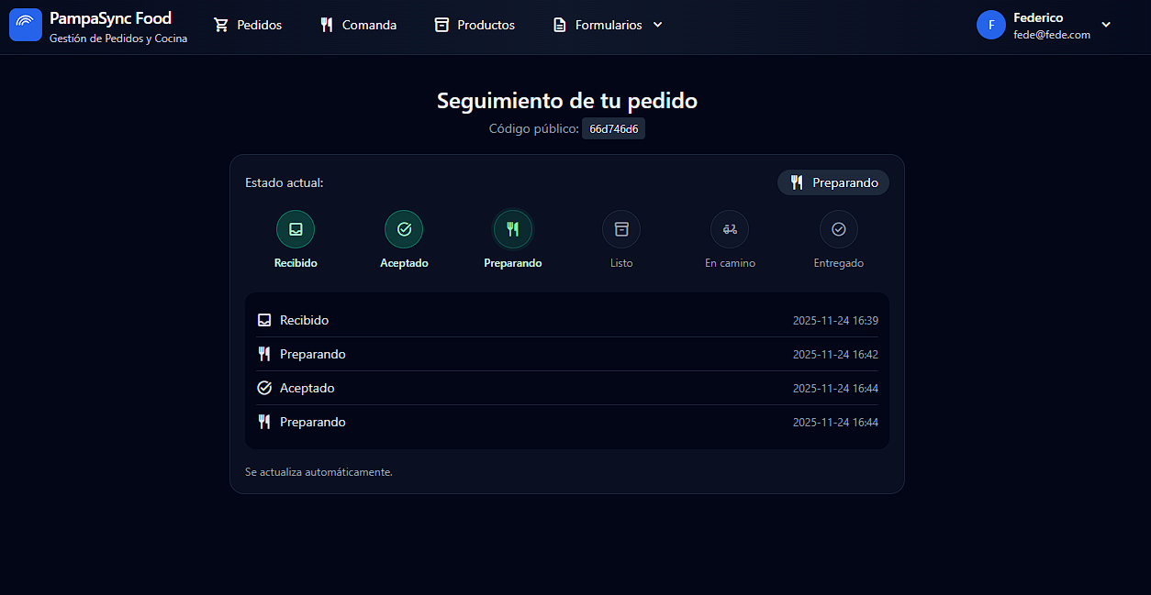Click the shopping cart icon next to Pedidos
This screenshot has width=1151, height=595.
(220, 25)
